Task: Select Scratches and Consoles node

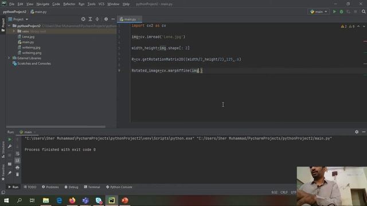Action: pyautogui.click(x=34, y=64)
